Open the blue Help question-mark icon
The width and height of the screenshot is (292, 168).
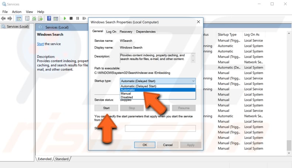49,18
